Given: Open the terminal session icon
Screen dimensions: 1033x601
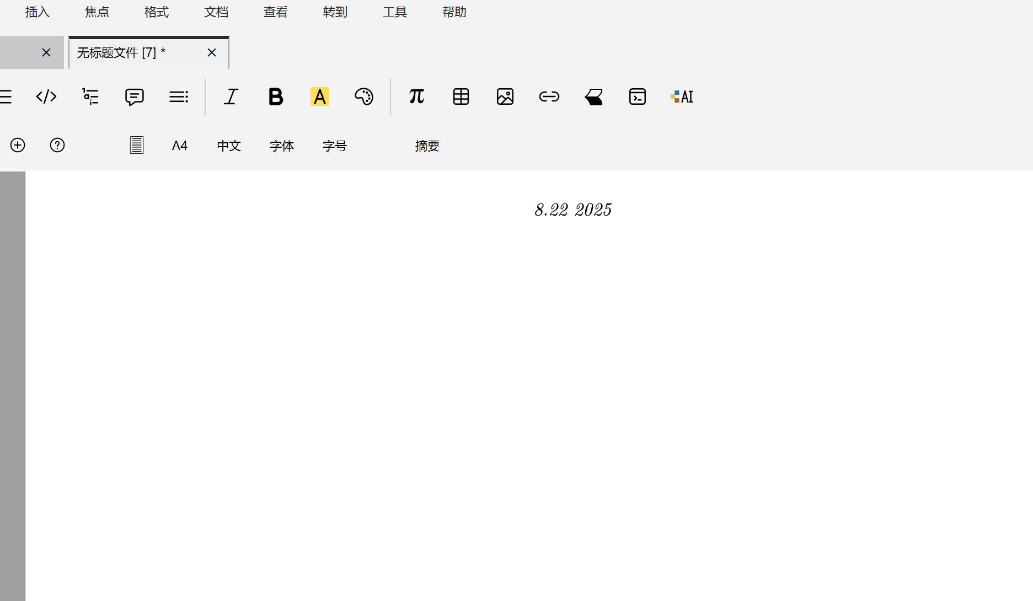Looking at the screenshot, I should pyautogui.click(x=638, y=96).
